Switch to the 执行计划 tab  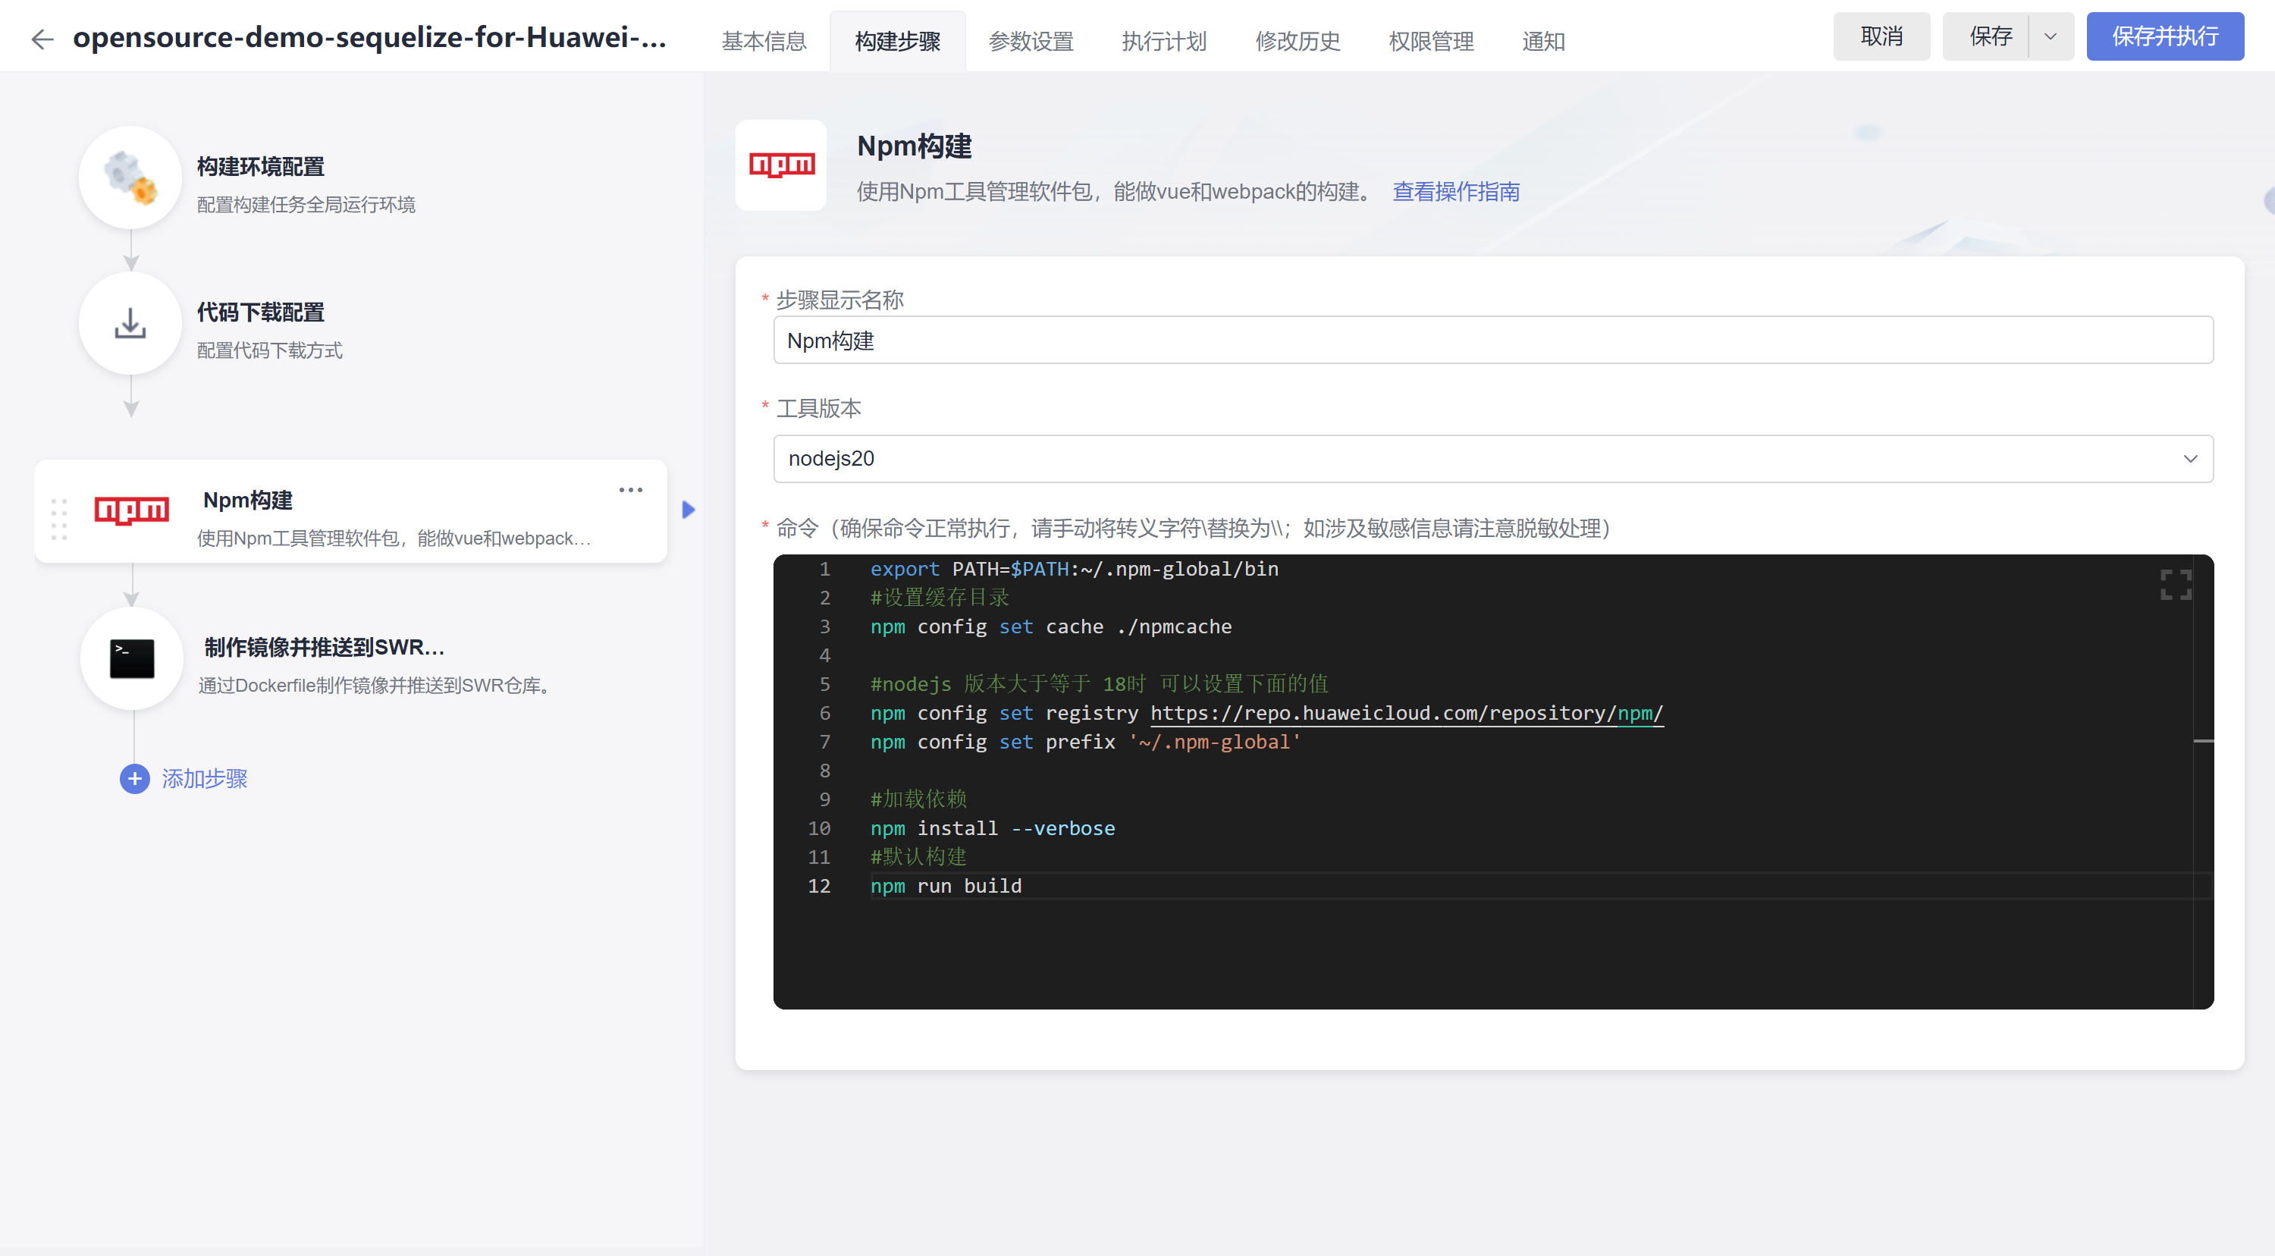pos(1164,42)
